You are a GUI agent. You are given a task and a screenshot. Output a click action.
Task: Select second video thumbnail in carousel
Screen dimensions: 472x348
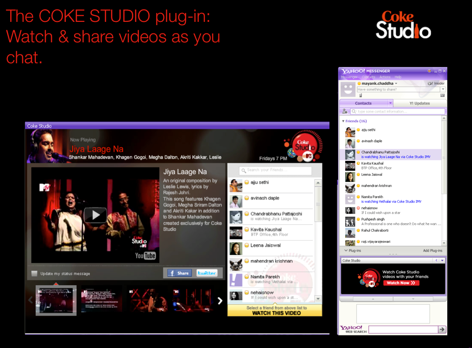point(102,301)
